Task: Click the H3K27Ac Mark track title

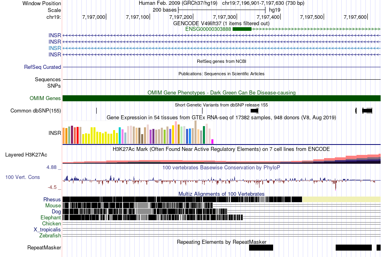Action: click(x=221, y=149)
